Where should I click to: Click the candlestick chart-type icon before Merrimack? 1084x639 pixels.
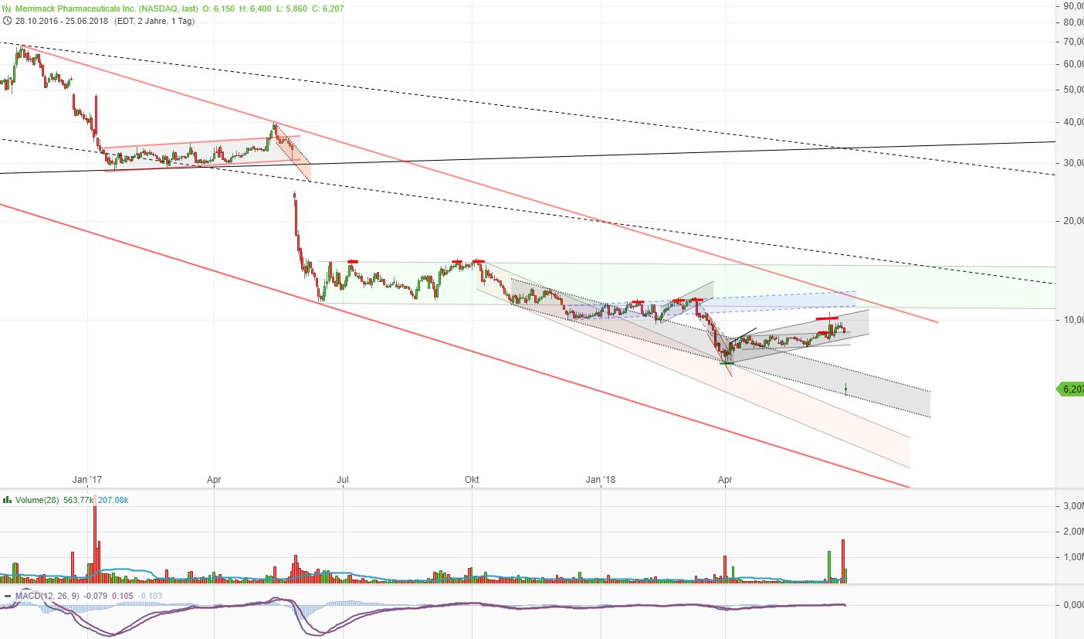8,8
